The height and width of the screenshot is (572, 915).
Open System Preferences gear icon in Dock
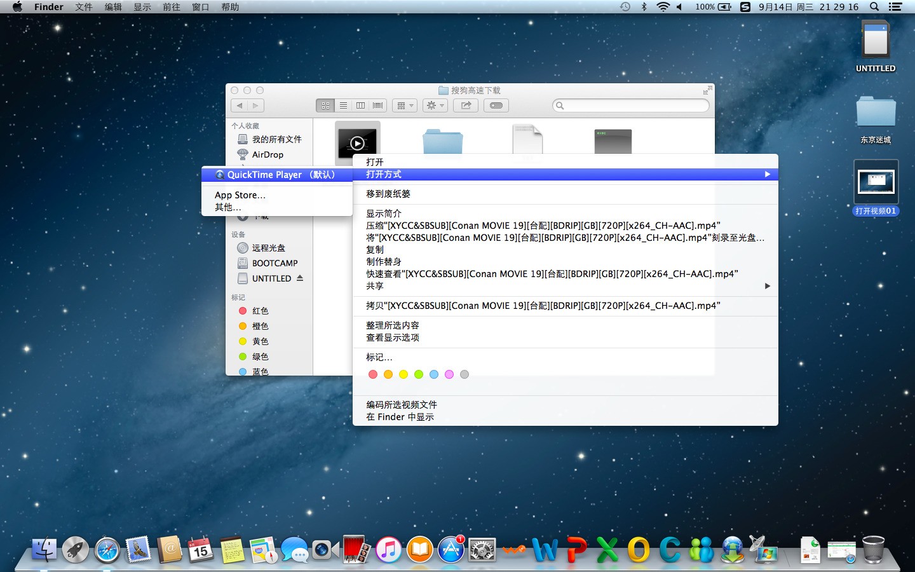coord(482,550)
